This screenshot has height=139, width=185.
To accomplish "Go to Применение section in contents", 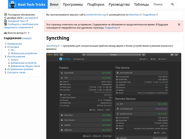I will [x=15, y=44].
